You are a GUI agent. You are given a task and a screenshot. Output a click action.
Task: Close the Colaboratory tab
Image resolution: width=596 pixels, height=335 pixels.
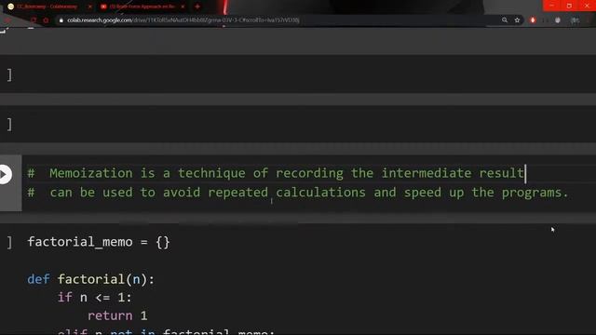pos(90,7)
